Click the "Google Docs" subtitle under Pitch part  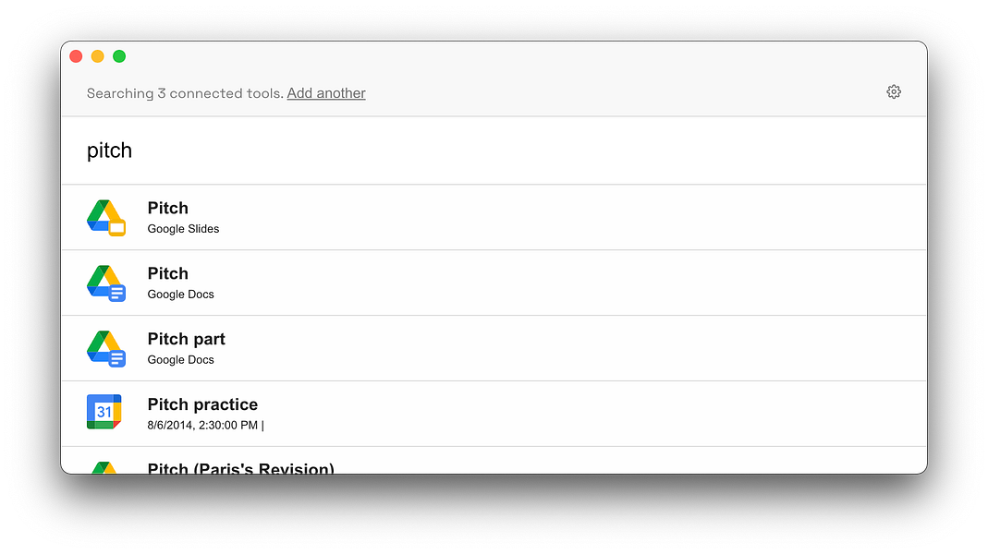[x=180, y=360]
